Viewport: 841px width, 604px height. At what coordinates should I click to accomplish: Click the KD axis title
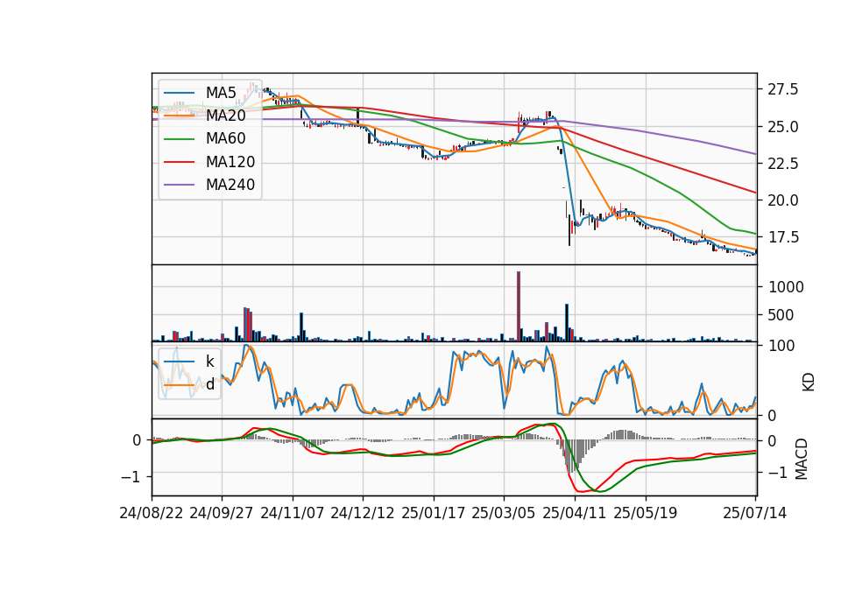coord(808,382)
